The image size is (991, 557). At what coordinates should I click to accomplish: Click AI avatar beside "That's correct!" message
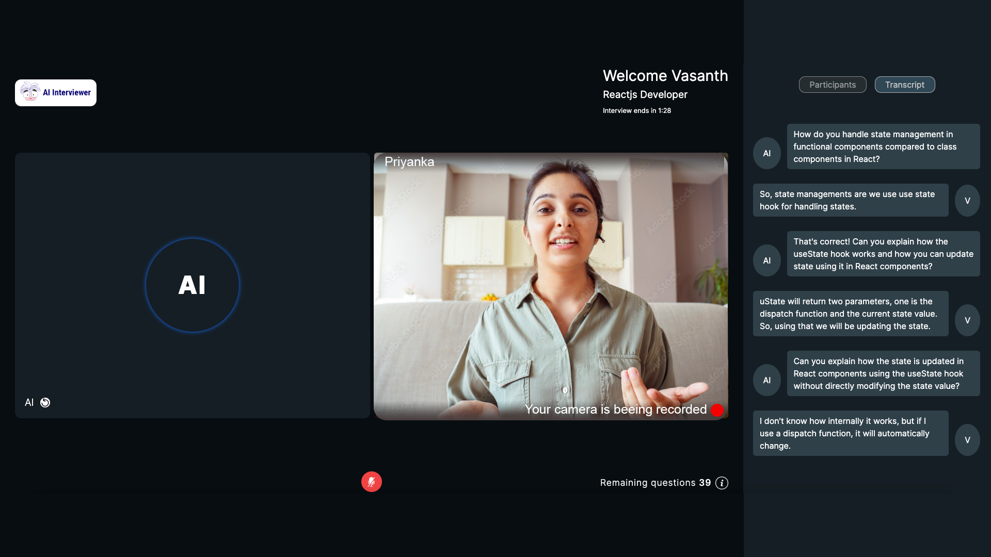766,260
